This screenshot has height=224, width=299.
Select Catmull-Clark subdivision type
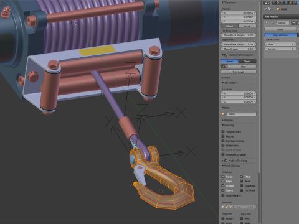point(281,35)
